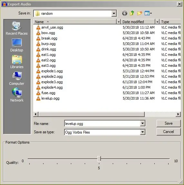This screenshot has width=184, height=185.
Task: Open Network in the places bar
Action: [17, 95]
